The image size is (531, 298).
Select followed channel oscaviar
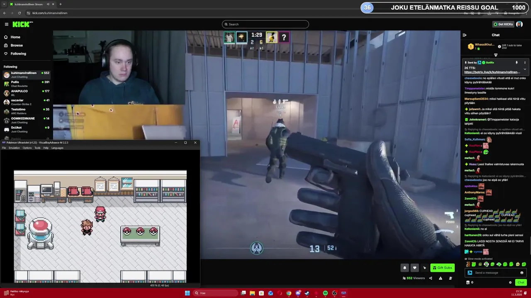pyautogui.click(x=26, y=102)
